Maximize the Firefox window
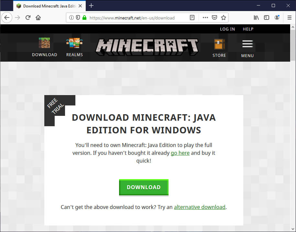The height and width of the screenshot is (232, 296). [x=273, y=6]
